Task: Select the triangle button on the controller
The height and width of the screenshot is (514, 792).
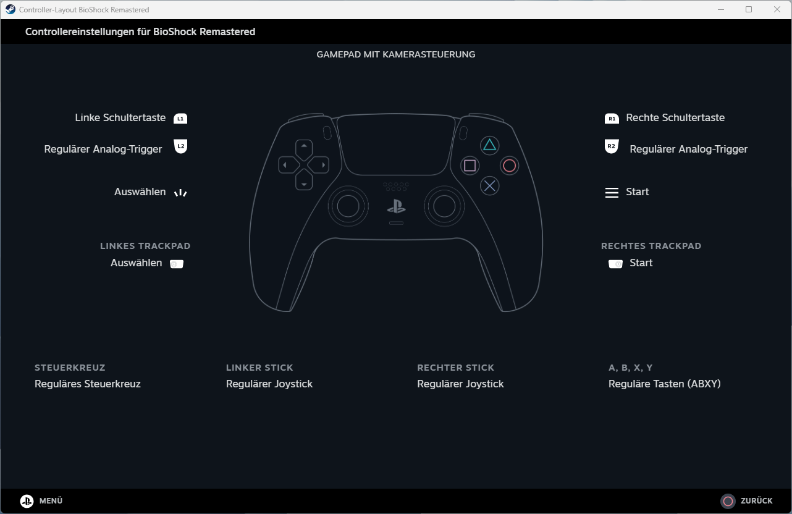Action: pyautogui.click(x=489, y=145)
